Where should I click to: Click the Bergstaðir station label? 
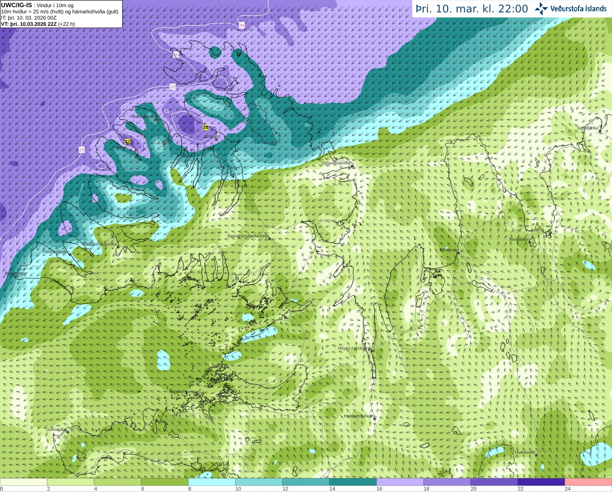click(x=519, y=239)
